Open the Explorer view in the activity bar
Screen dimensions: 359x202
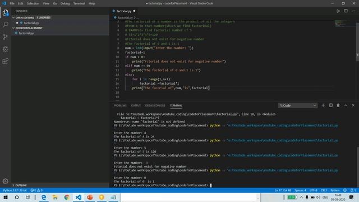coord(5,12)
